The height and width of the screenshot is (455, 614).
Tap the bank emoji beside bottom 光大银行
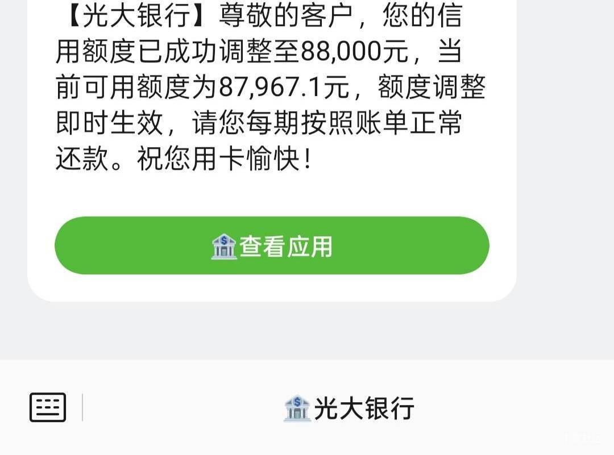pos(297,408)
